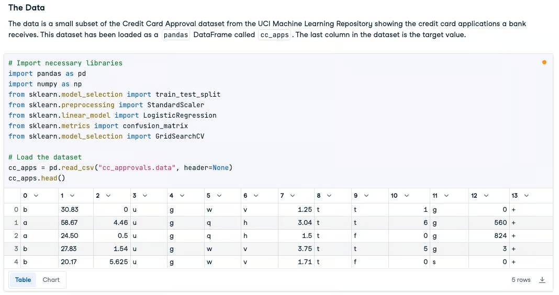Select the table cell containing 58.67
This screenshot has height=295, width=559.
70,222
